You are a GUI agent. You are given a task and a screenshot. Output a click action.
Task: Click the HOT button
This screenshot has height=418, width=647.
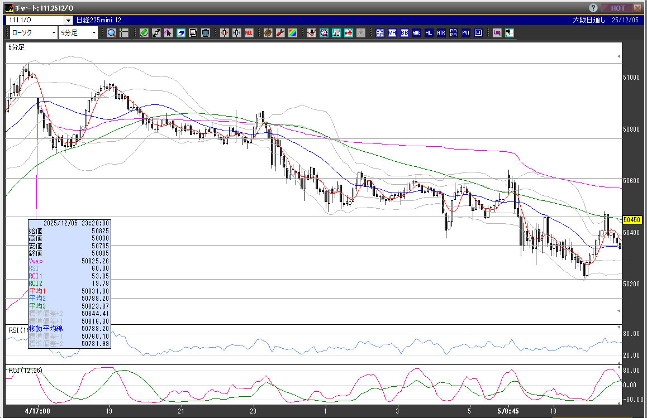(617, 8)
